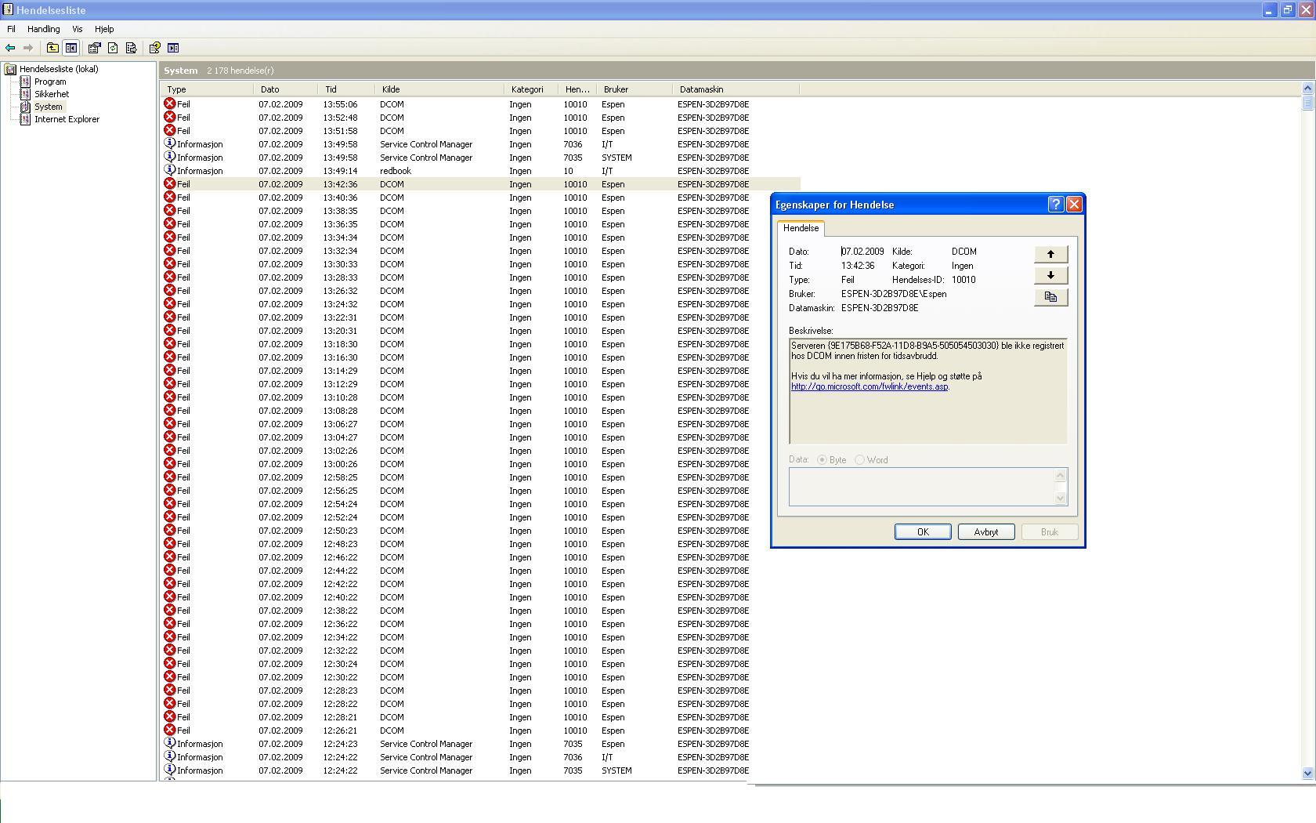This screenshot has width=1316, height=823.
Task: Open the Handling menu
Action: [44, 29]
